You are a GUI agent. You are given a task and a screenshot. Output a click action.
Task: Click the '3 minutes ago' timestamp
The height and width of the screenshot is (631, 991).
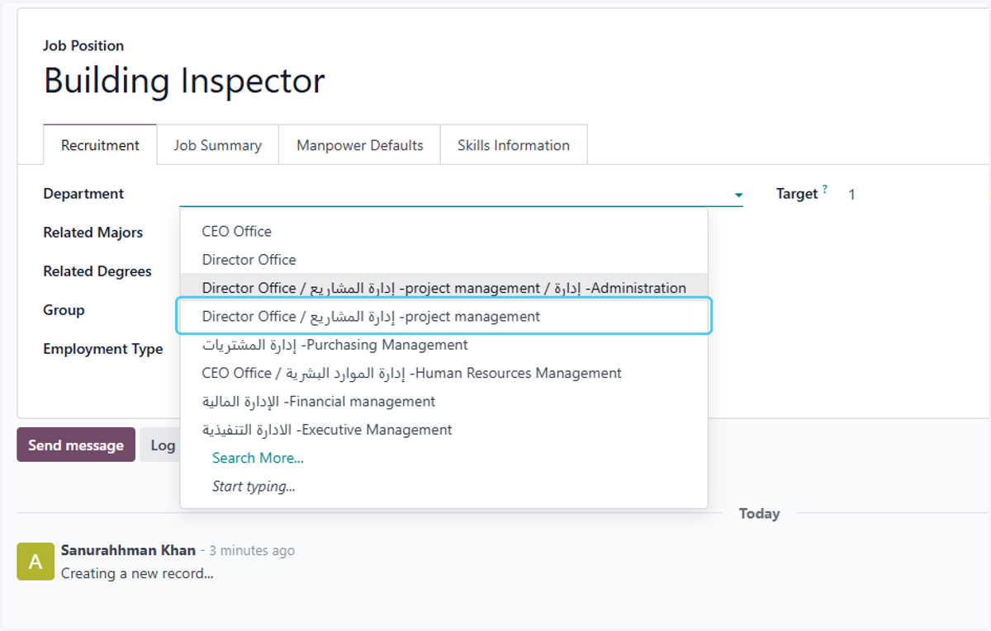pos(252,551)
